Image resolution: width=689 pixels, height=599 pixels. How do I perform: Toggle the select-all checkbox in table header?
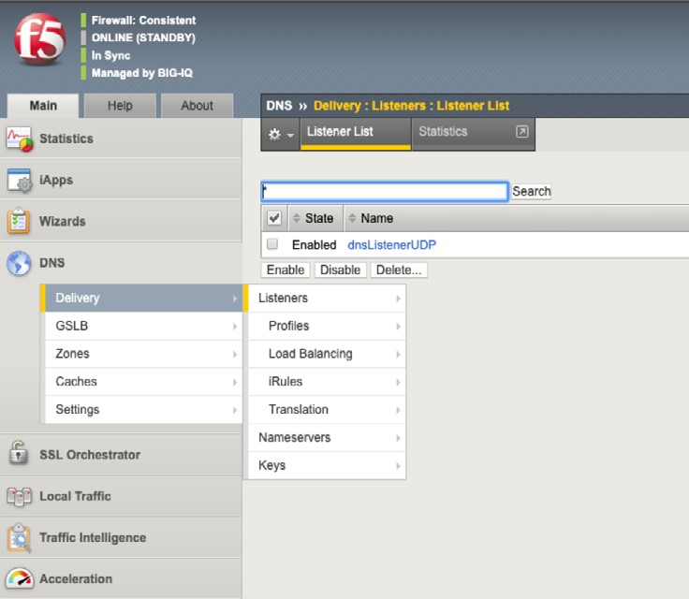[274, 218]
